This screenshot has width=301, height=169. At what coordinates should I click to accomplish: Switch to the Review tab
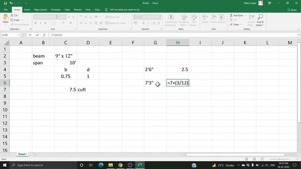(x=78, y=9)
